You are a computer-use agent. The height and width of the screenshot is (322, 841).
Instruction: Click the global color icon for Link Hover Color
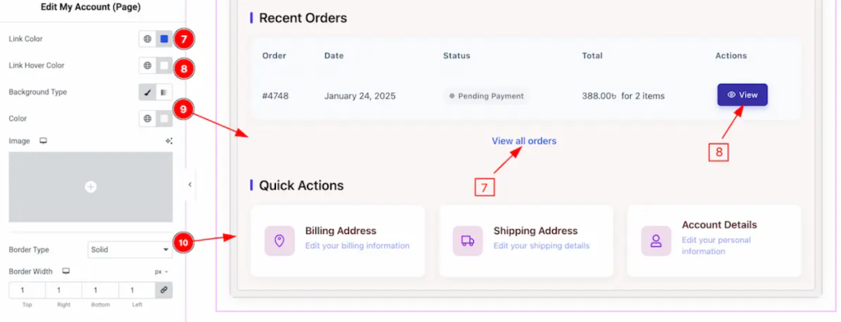pos(148,66)
